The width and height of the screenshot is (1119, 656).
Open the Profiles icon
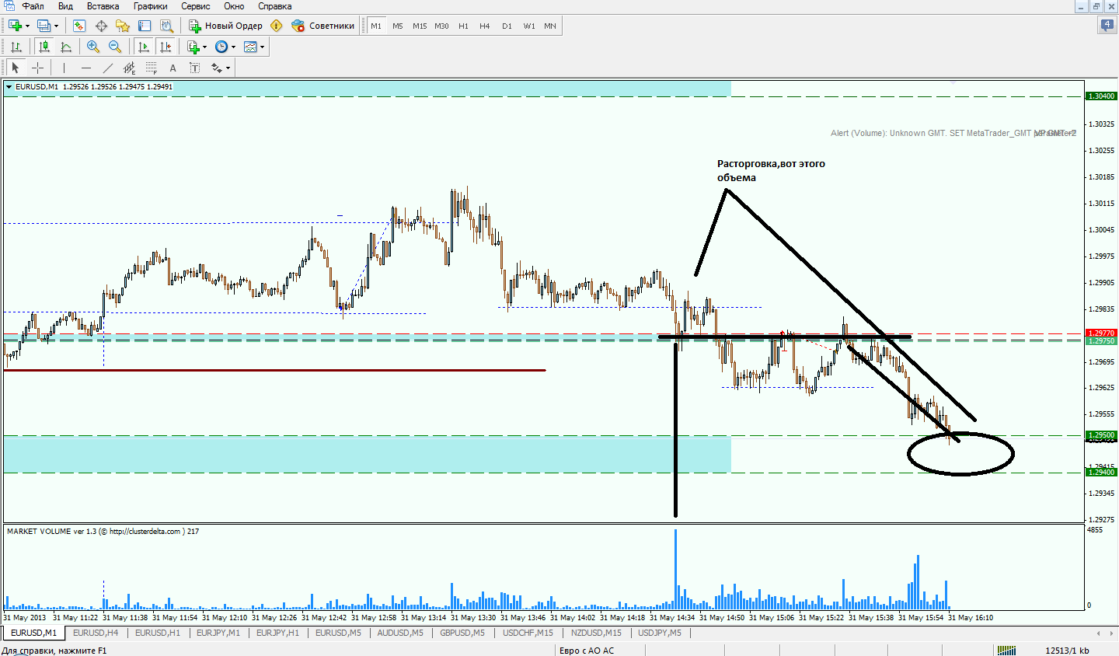click(x=44, y=26)
